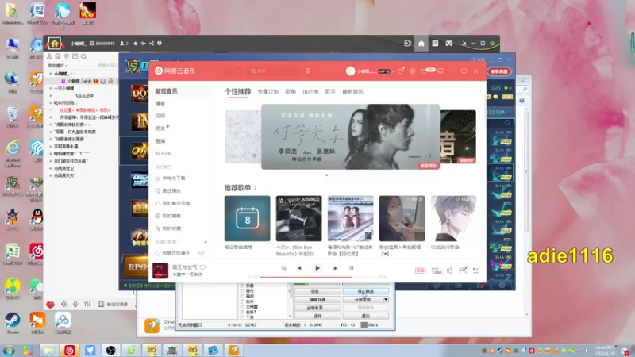This screenshot has width=635, height=357.
Task: Open NetEase Music from the taskbar
Action: pyautogui.click(x=70, y=350)
